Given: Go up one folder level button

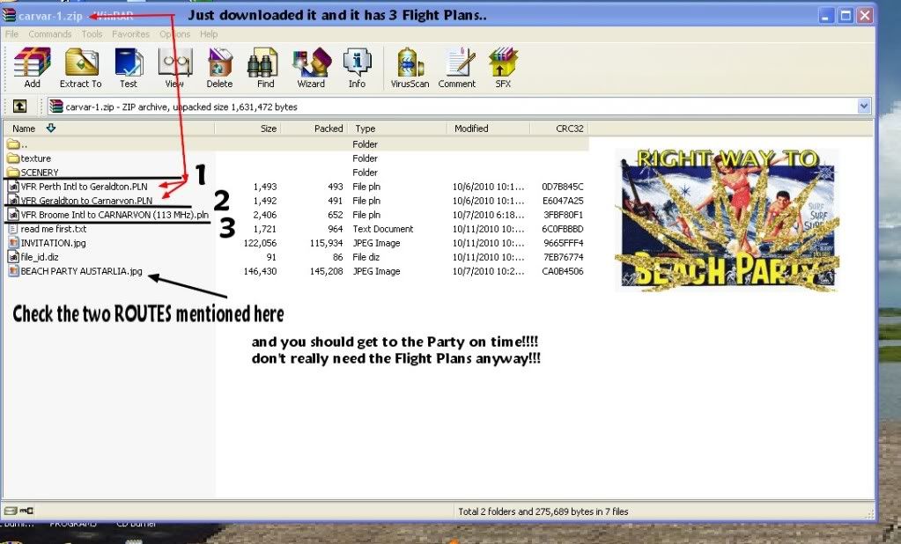Looking at the screenshot, I should click(x=18, y=107).
